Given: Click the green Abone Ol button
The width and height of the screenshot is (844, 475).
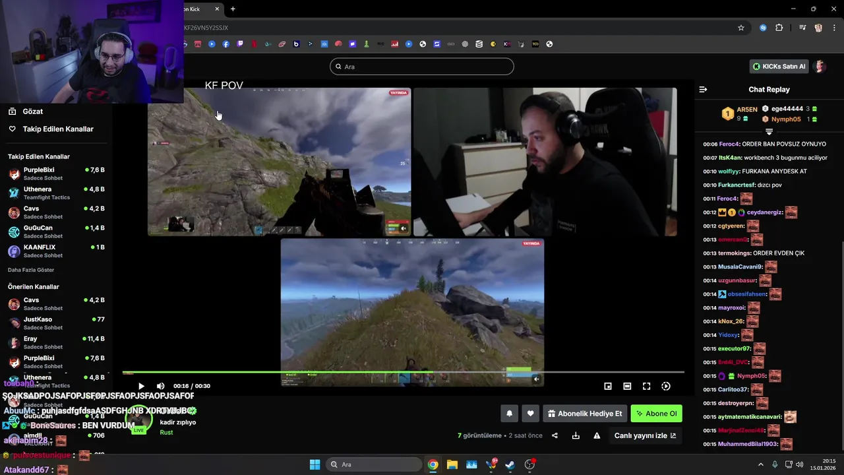Looking at the screenshot, I should point(656,414).
